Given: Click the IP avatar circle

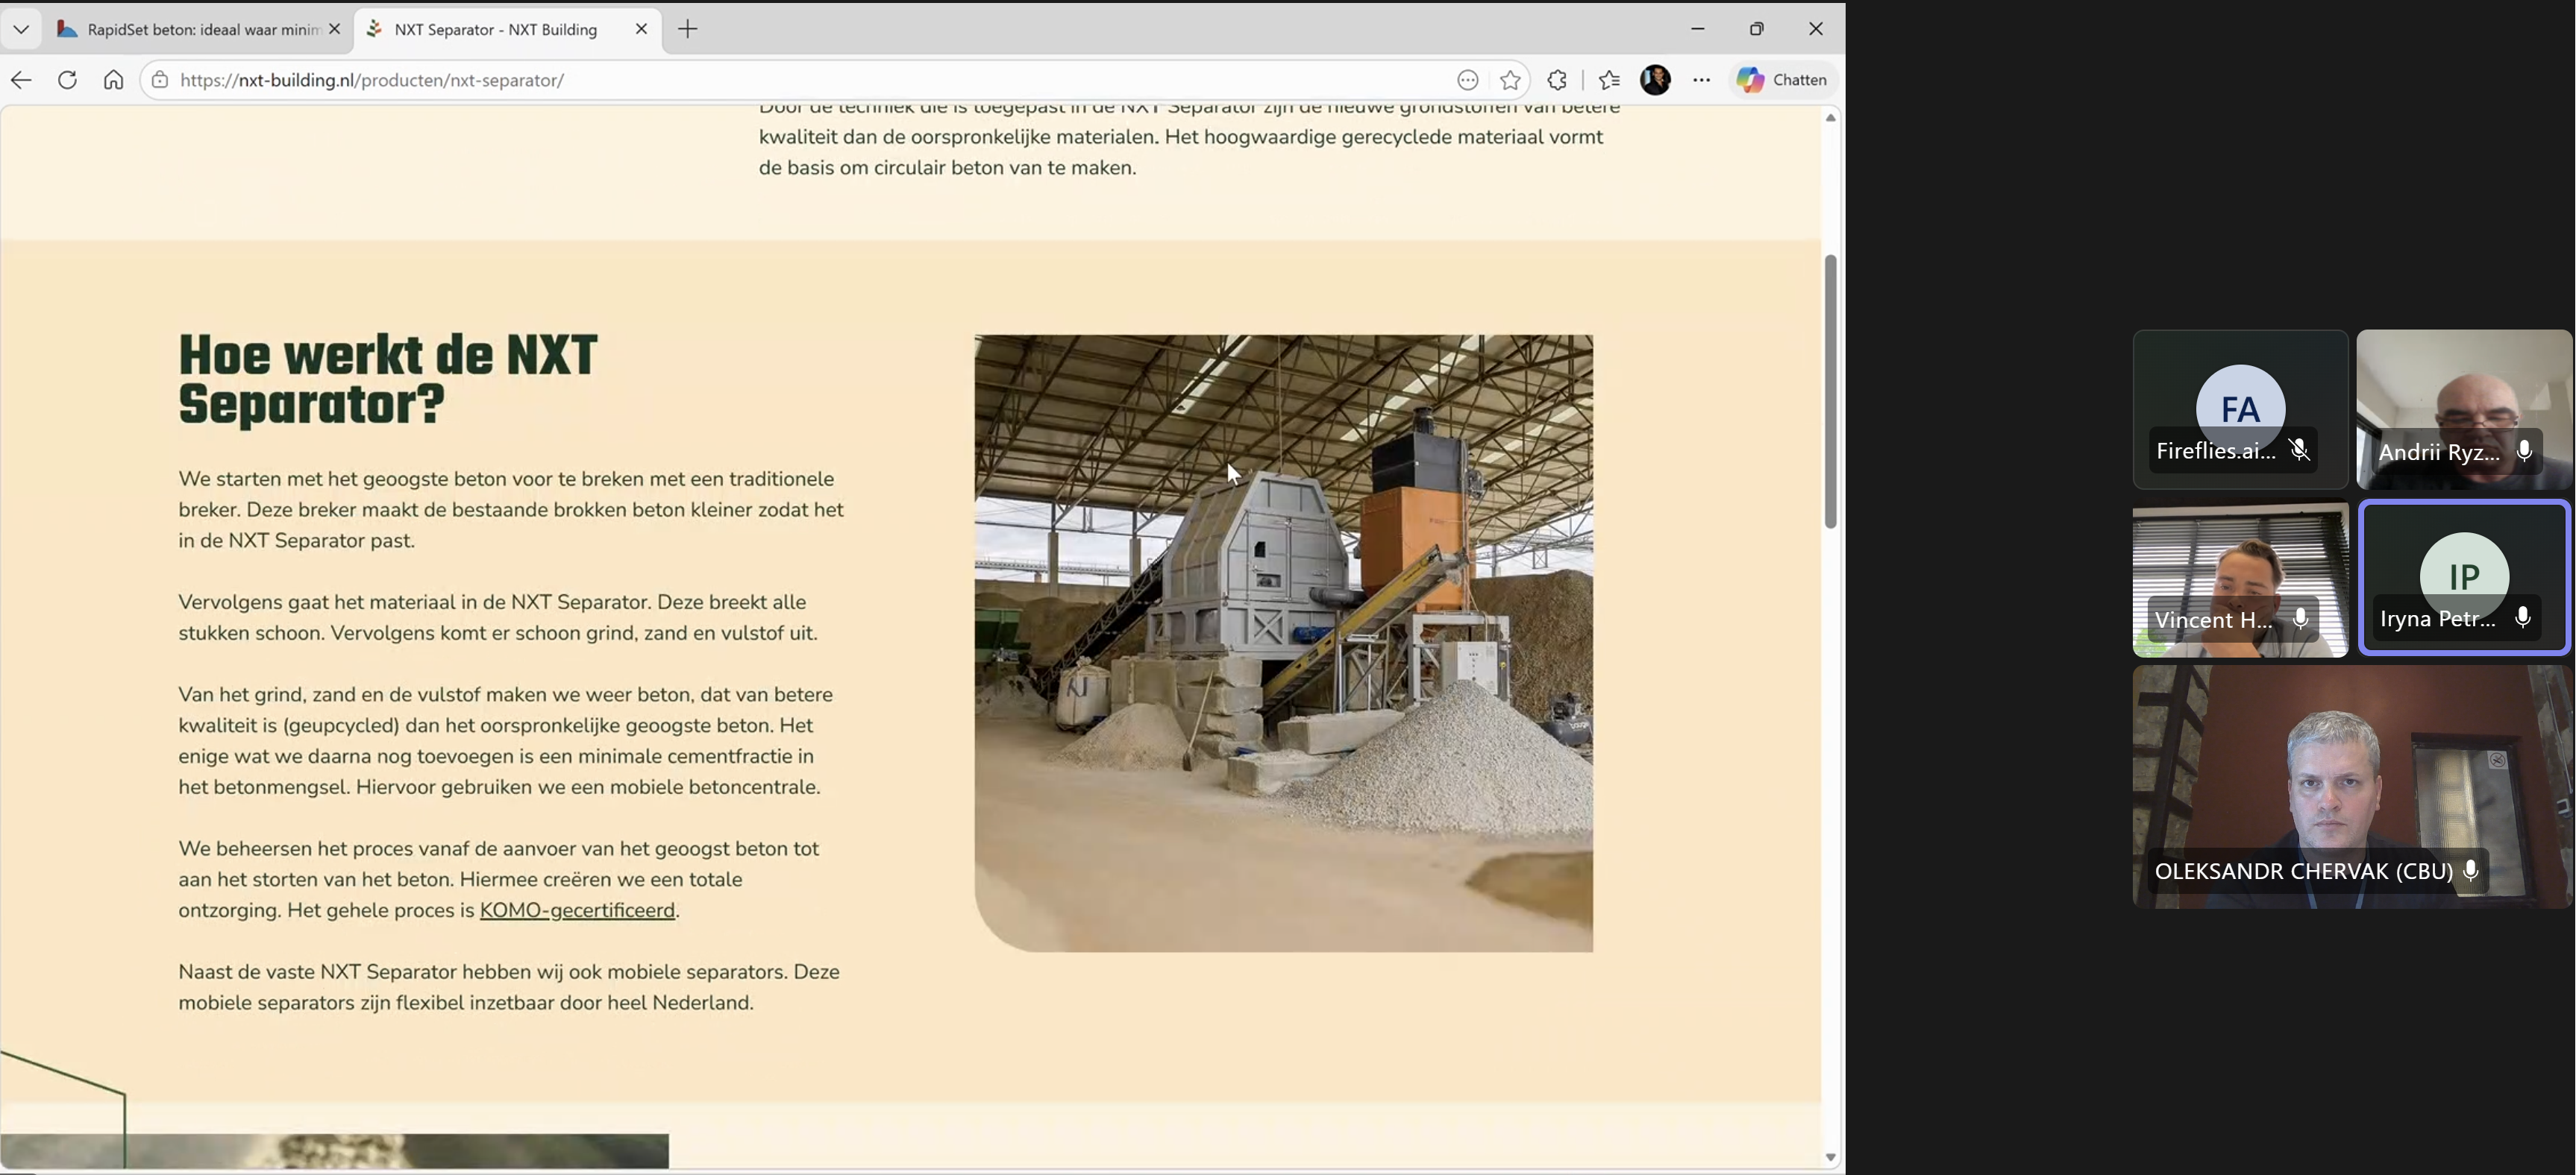Looking at the screenshot, I should 2464,576.
